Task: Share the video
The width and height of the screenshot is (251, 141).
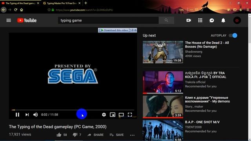Action: coord(96,135)
